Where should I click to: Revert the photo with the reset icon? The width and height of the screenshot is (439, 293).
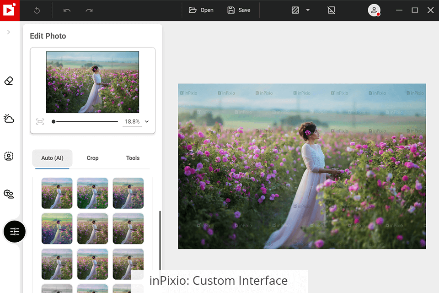click(37, 10)
